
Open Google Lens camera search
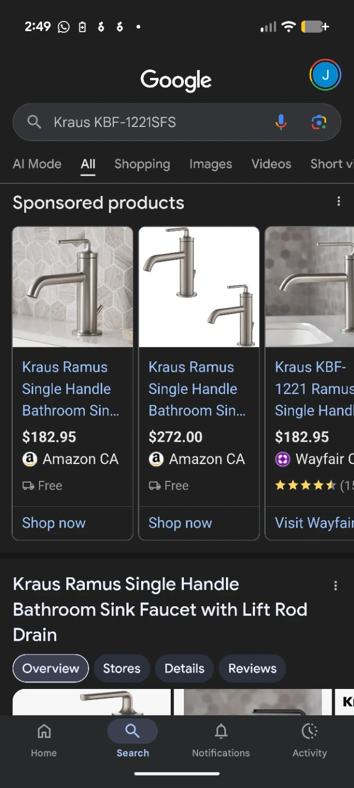[x=319, y=122]
